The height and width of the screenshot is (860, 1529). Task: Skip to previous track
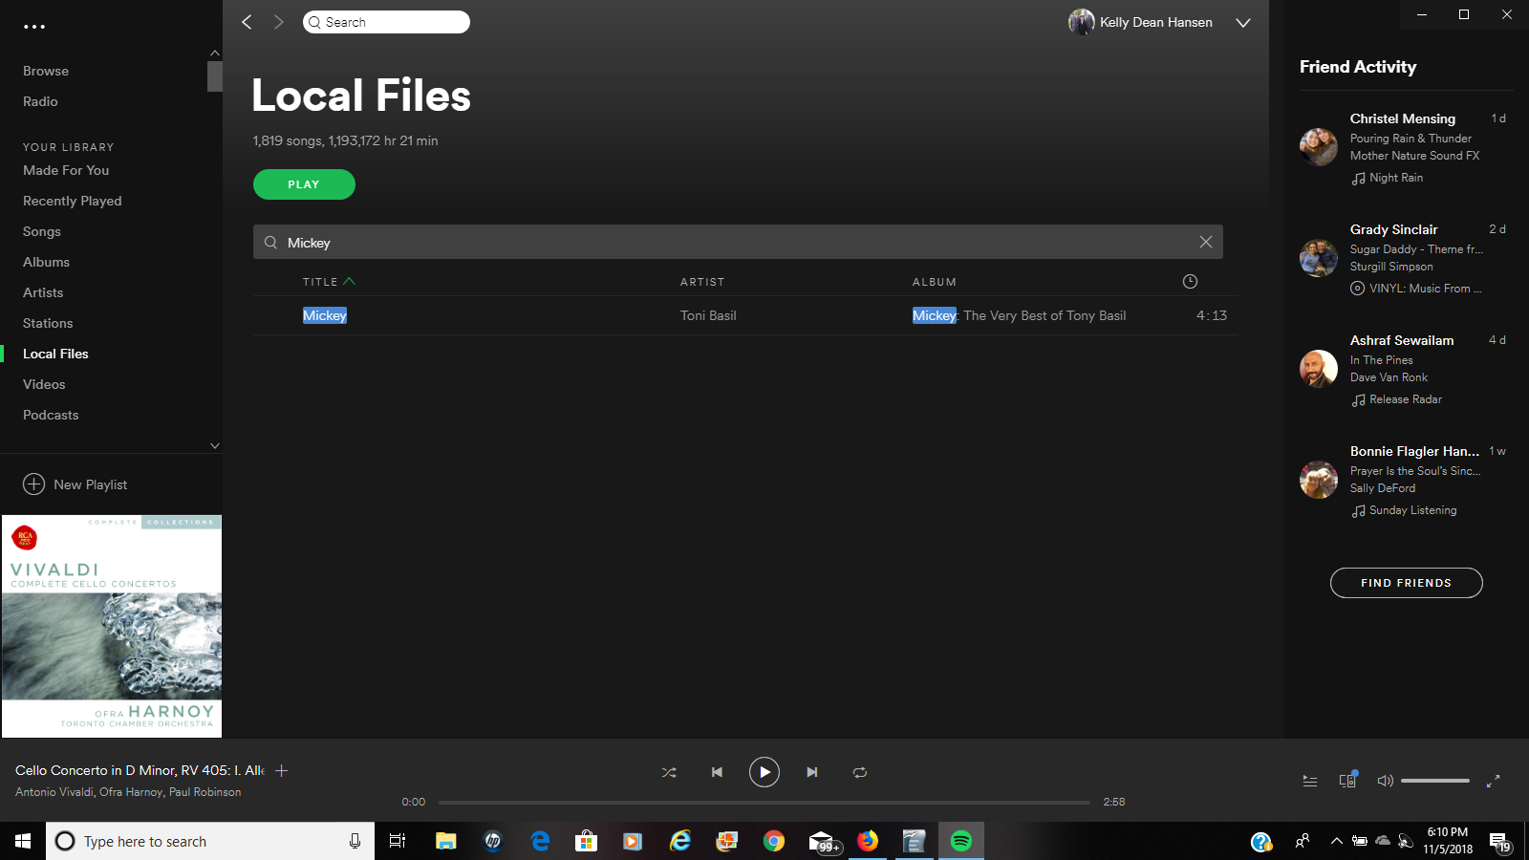(x=717, y=772)
